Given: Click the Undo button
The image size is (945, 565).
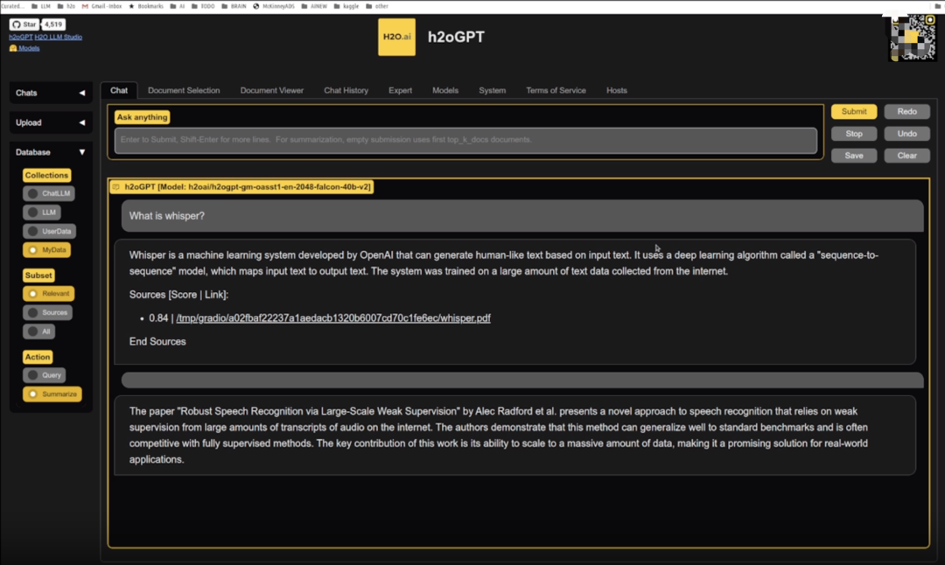Looking at the screenshot, I should coord(907,134).
